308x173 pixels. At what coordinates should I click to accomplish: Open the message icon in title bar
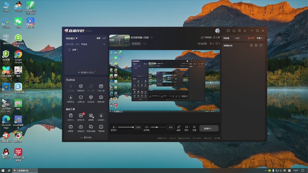tap(228, 31)
